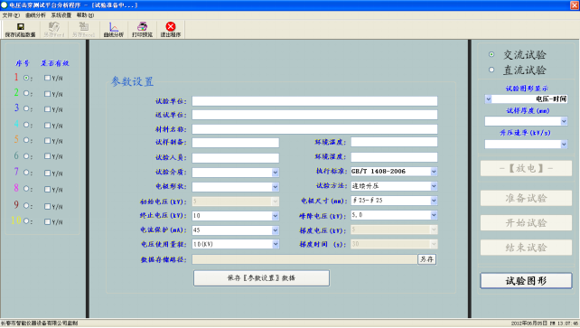Click the 参数设置 group title text
This screenshot has width=580, height=328.
(132, 81)
